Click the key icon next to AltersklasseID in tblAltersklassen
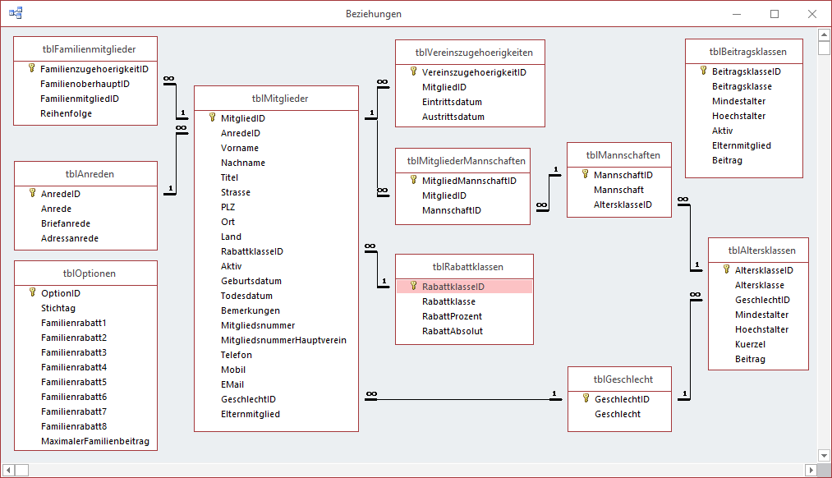The height and width of the screenshot is (478, 832). [x=726, y=269]
